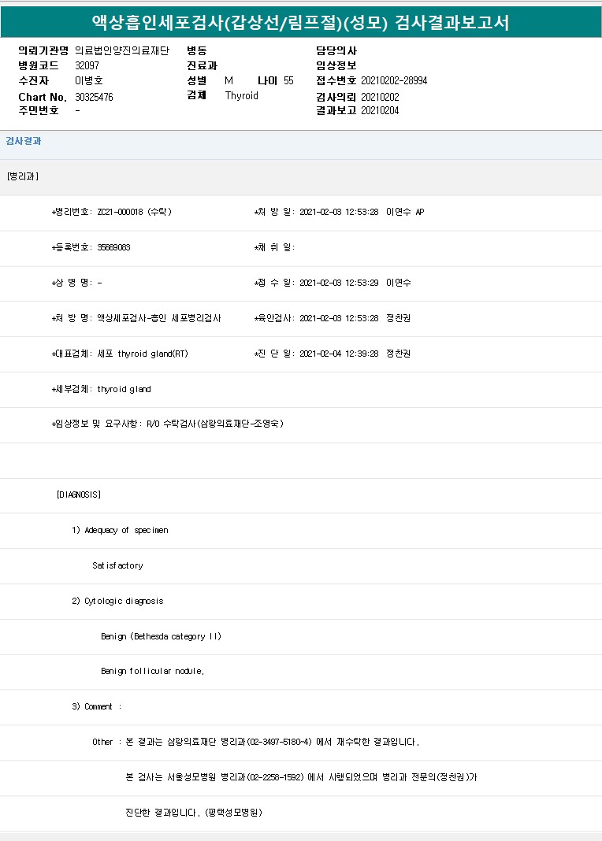Image resolution: width=602 pixels, height=841 pixels.
Task: Select Chart No. value 30325476
Action: [x=94, y=97]
